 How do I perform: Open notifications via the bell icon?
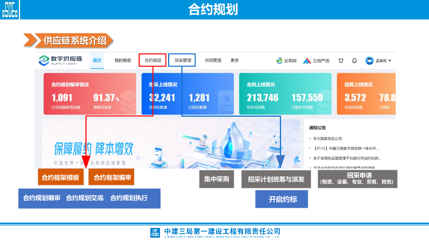(354, 60)
